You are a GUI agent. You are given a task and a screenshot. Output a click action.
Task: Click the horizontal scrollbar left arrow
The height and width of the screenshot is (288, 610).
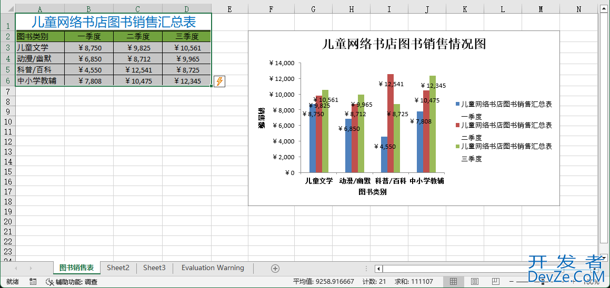378,269
